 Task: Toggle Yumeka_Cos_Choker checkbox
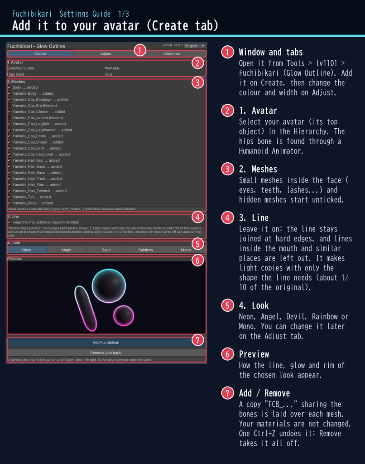pos(10,111)
